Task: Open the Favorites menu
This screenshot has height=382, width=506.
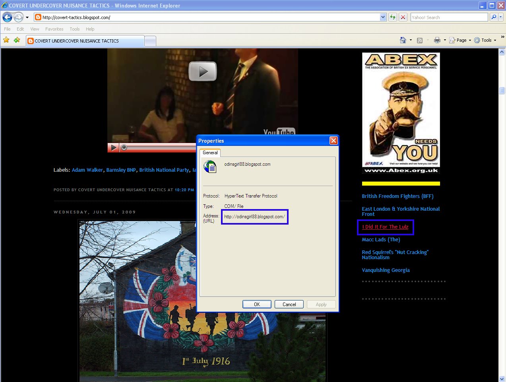Action: (54, 29)
